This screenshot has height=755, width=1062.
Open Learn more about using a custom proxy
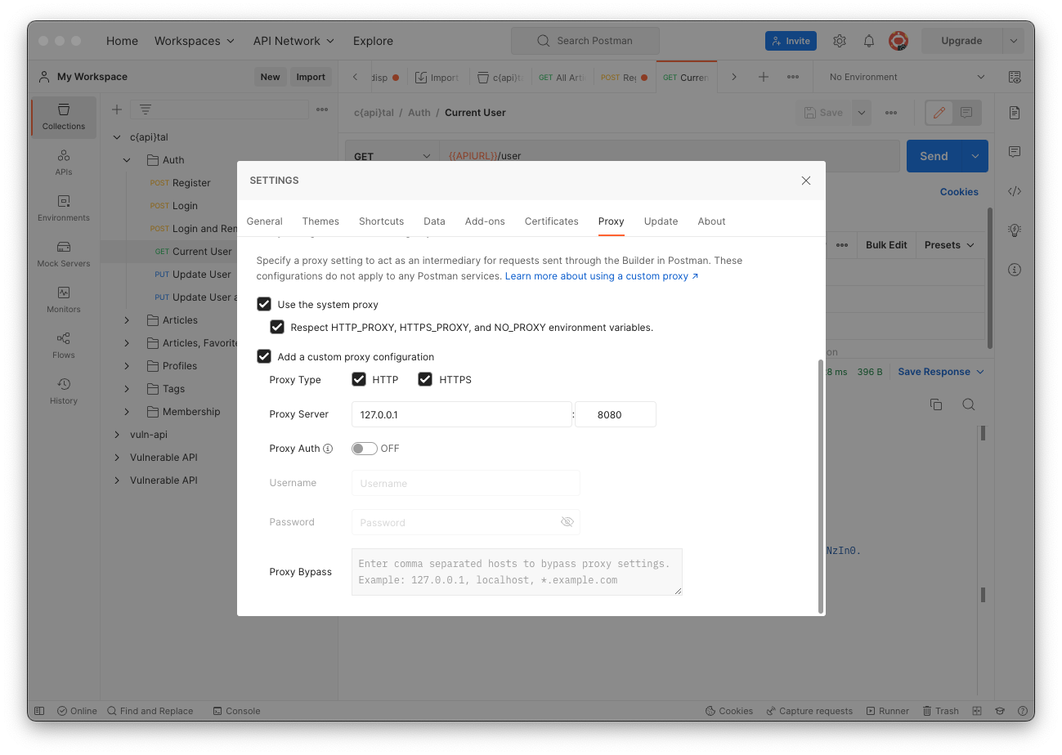602,276
